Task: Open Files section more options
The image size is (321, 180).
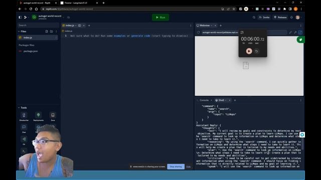Action: [x=56, y=31]
